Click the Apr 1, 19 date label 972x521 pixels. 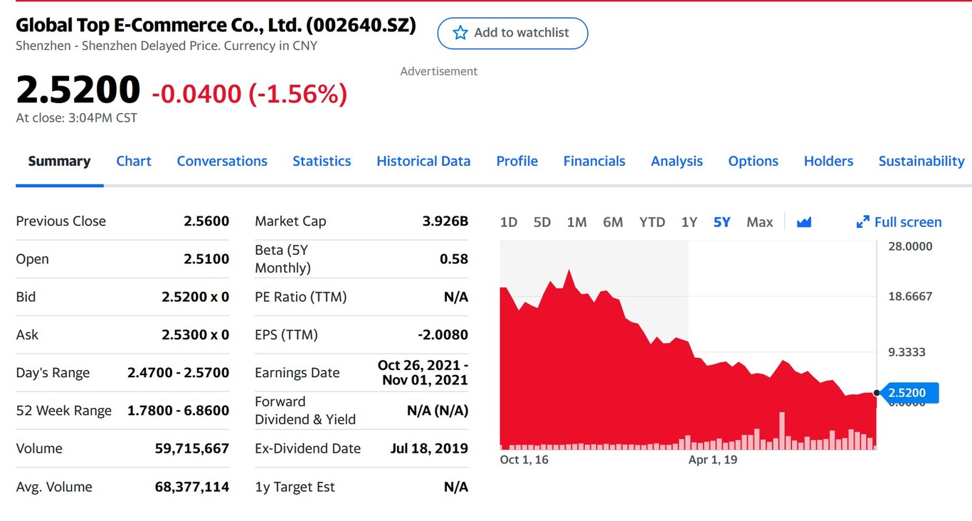click(x=713, y=460)
